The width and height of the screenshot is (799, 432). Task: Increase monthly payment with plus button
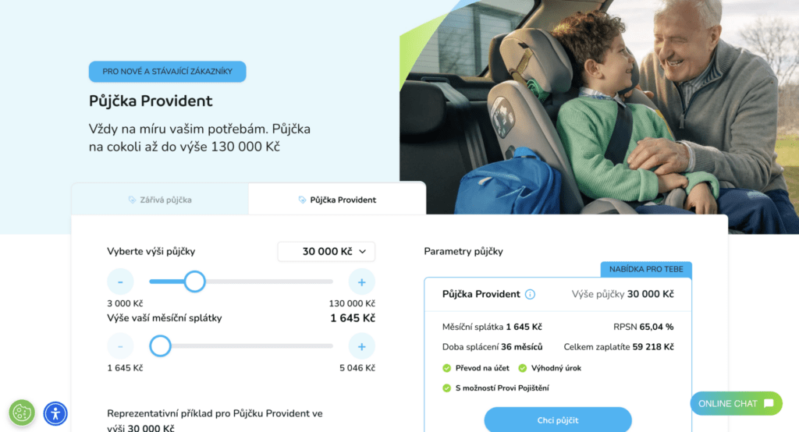[x=362, y=346]
